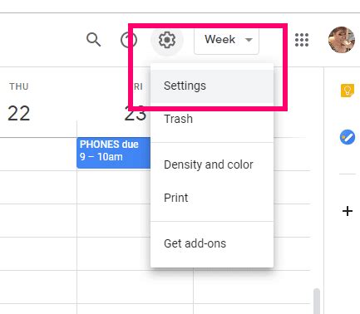
Task: Click the Week dropdown arrow
Action: [249, 40]
